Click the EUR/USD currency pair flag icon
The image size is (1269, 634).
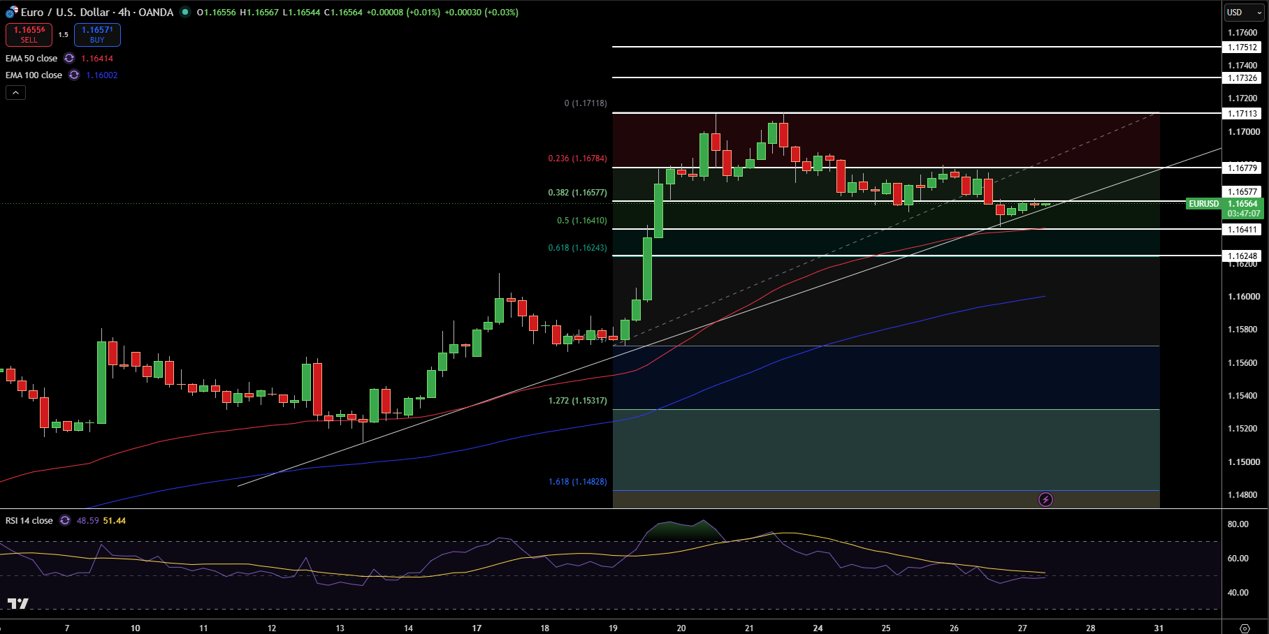tap(12, 12)
